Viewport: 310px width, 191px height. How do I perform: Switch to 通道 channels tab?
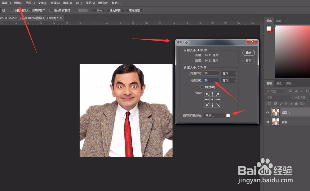point(279,83)
